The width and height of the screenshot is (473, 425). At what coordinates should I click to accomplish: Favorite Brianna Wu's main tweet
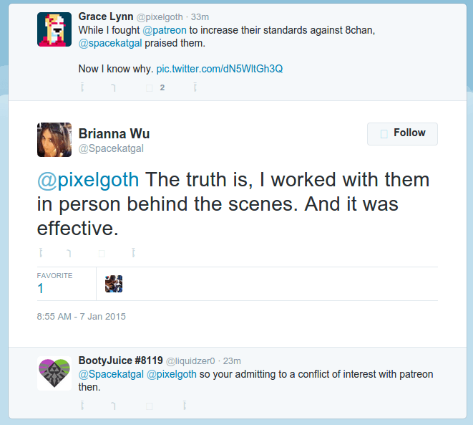pos(102,254)
